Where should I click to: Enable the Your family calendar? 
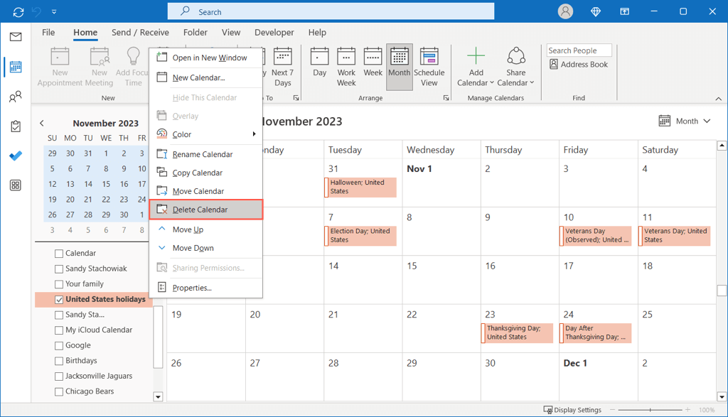(59, 284)
